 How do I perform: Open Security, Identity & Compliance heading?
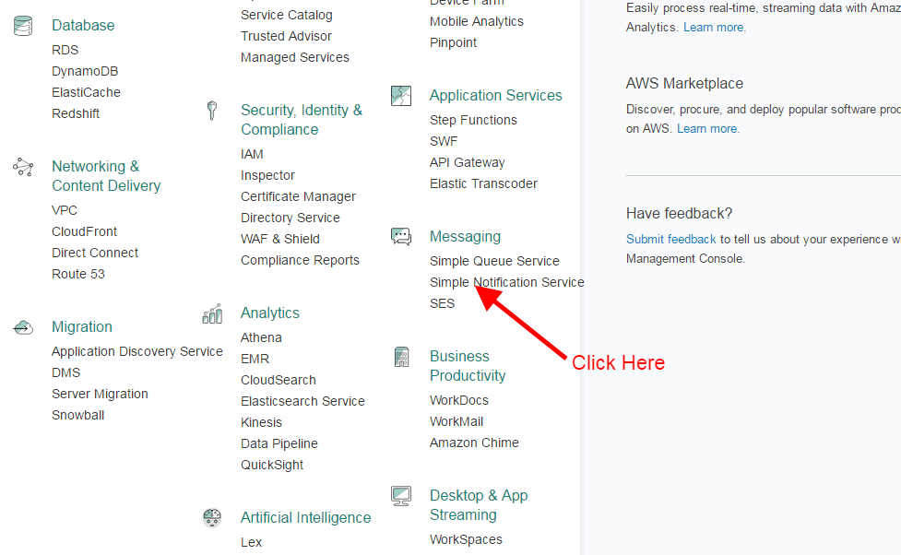(x=302, y=120)
